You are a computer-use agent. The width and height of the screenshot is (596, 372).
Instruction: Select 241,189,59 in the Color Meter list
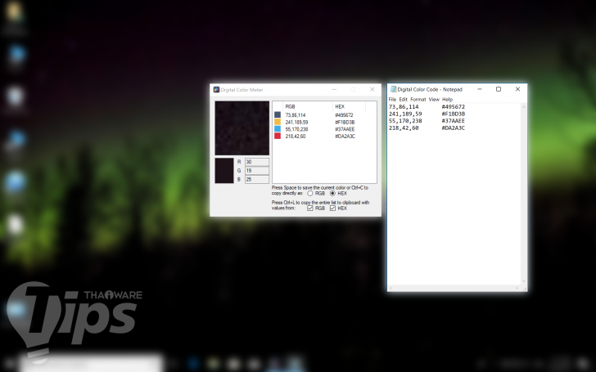click(x=296, y=123)
